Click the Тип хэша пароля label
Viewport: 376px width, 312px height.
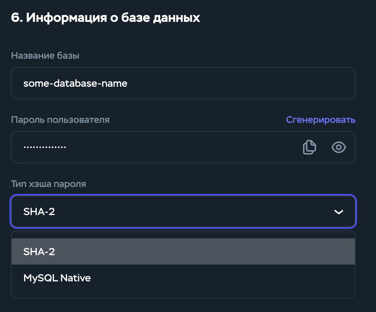click(49, 184)
